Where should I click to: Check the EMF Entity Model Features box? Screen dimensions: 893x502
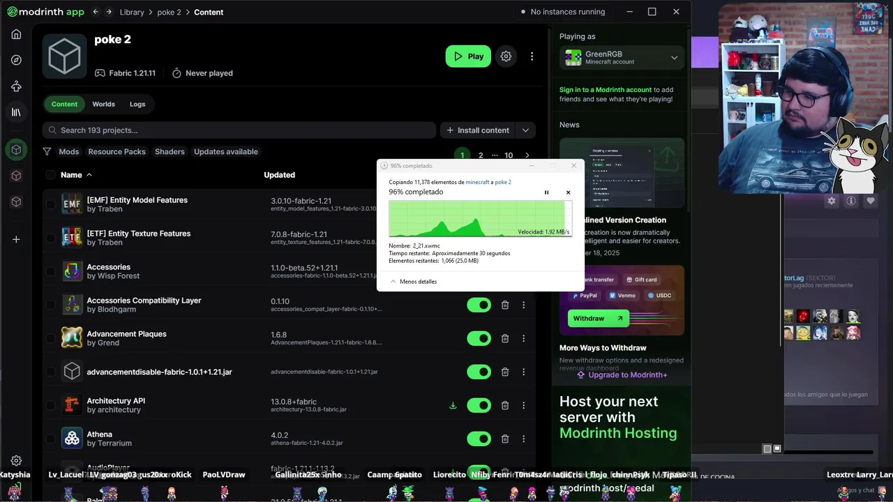pos(50,204)
